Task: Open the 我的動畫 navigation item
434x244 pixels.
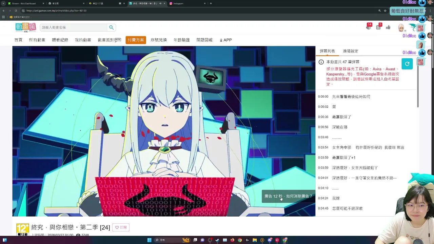Action: pyautogui.click(x=83, y=40)
